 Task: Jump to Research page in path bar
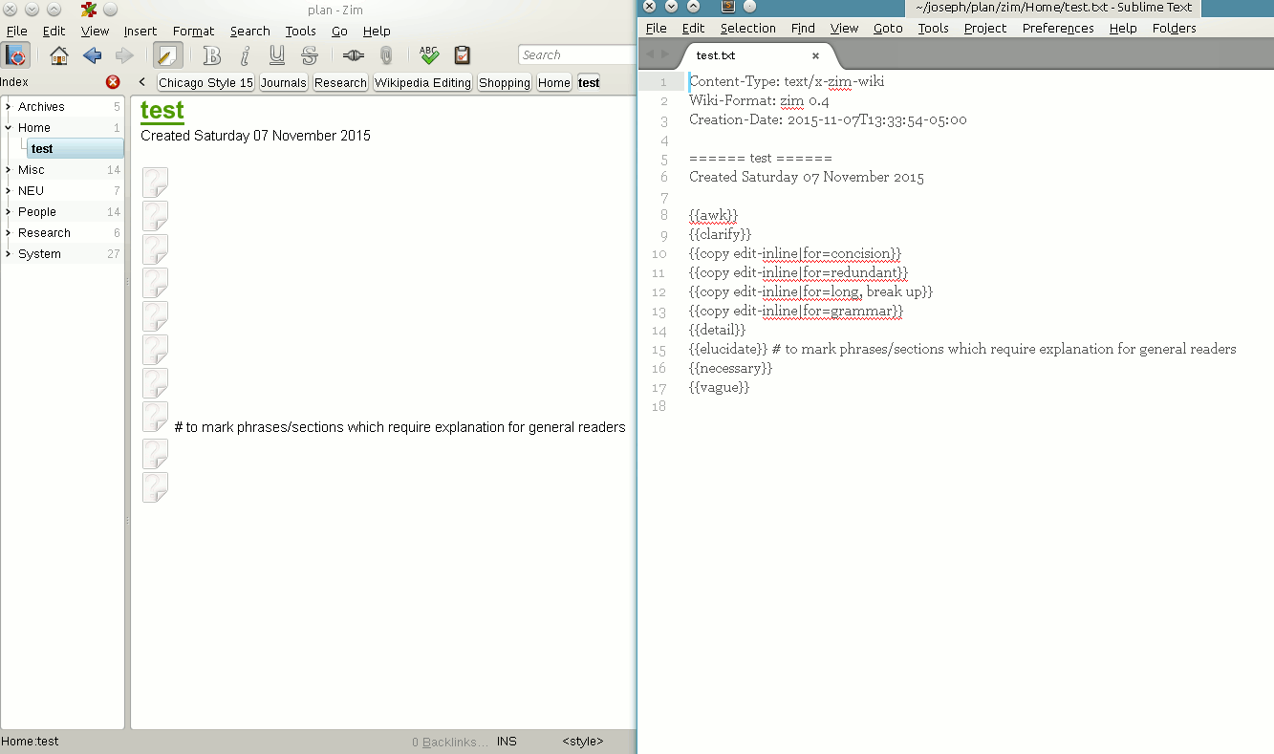[x=340, y=82]
